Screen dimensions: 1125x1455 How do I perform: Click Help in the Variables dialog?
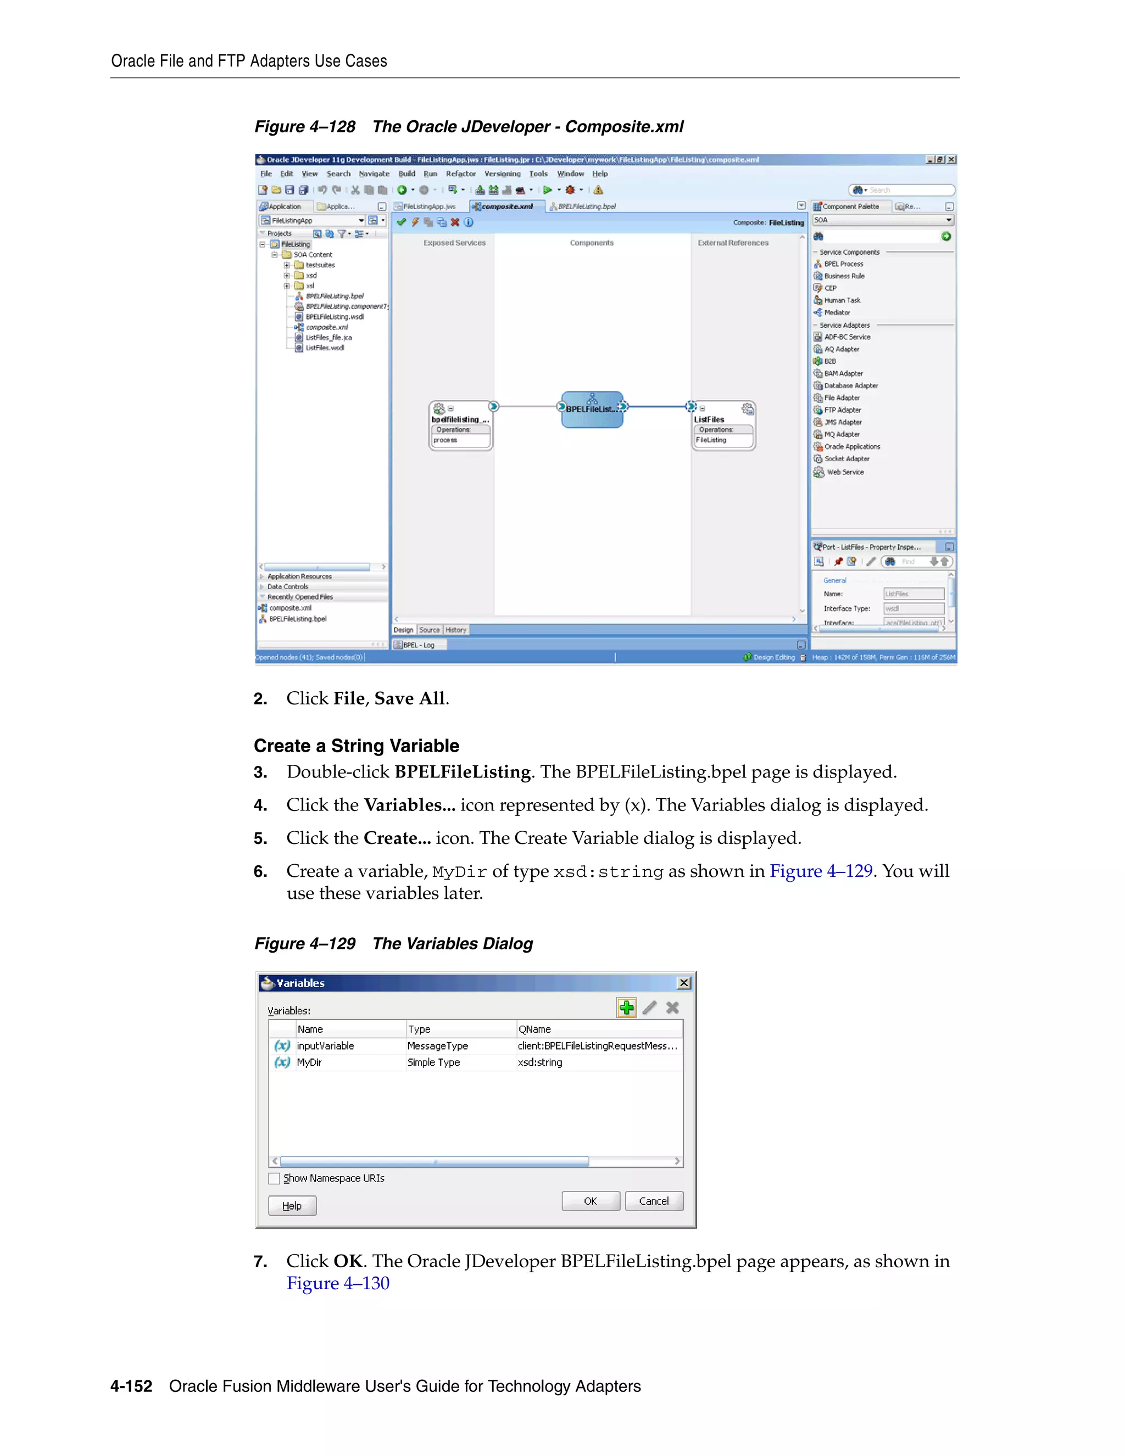coord(292,1206)
